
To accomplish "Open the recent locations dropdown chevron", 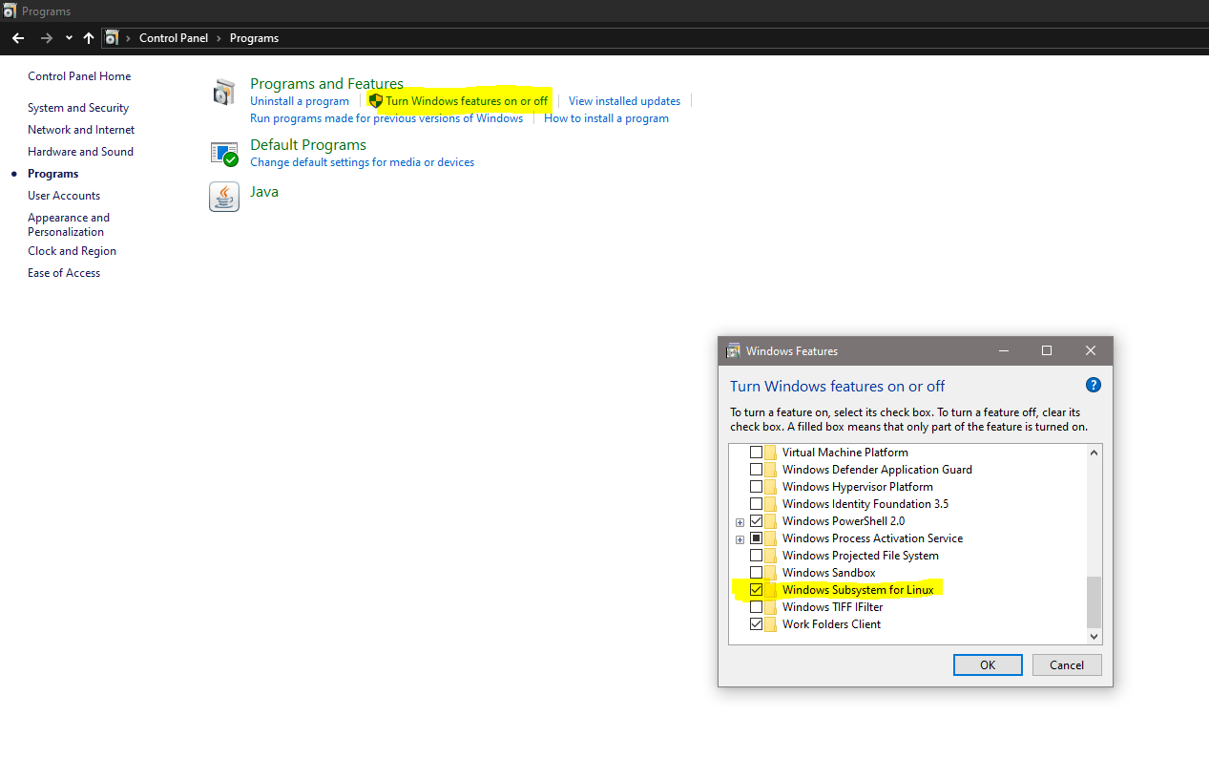I will pyautogui.click(x=69, y=38).
